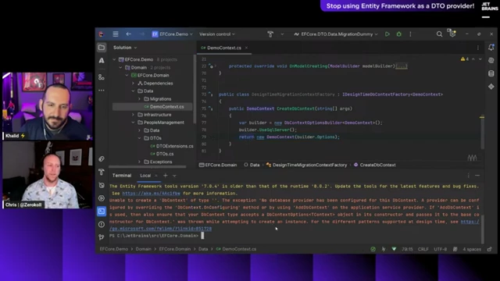Image resolution: width=500 pixels, height=281 pixels.
Task: Change CRLF line separator setting
Action: [423, 249]
